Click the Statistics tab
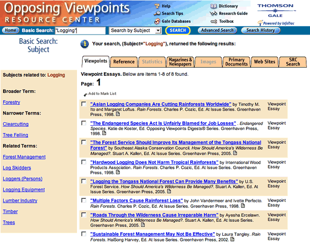The width and height of the screenshot is (310, 244). [x=152, y=62]
